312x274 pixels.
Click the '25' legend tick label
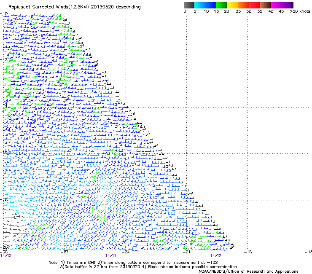point(238,11)
